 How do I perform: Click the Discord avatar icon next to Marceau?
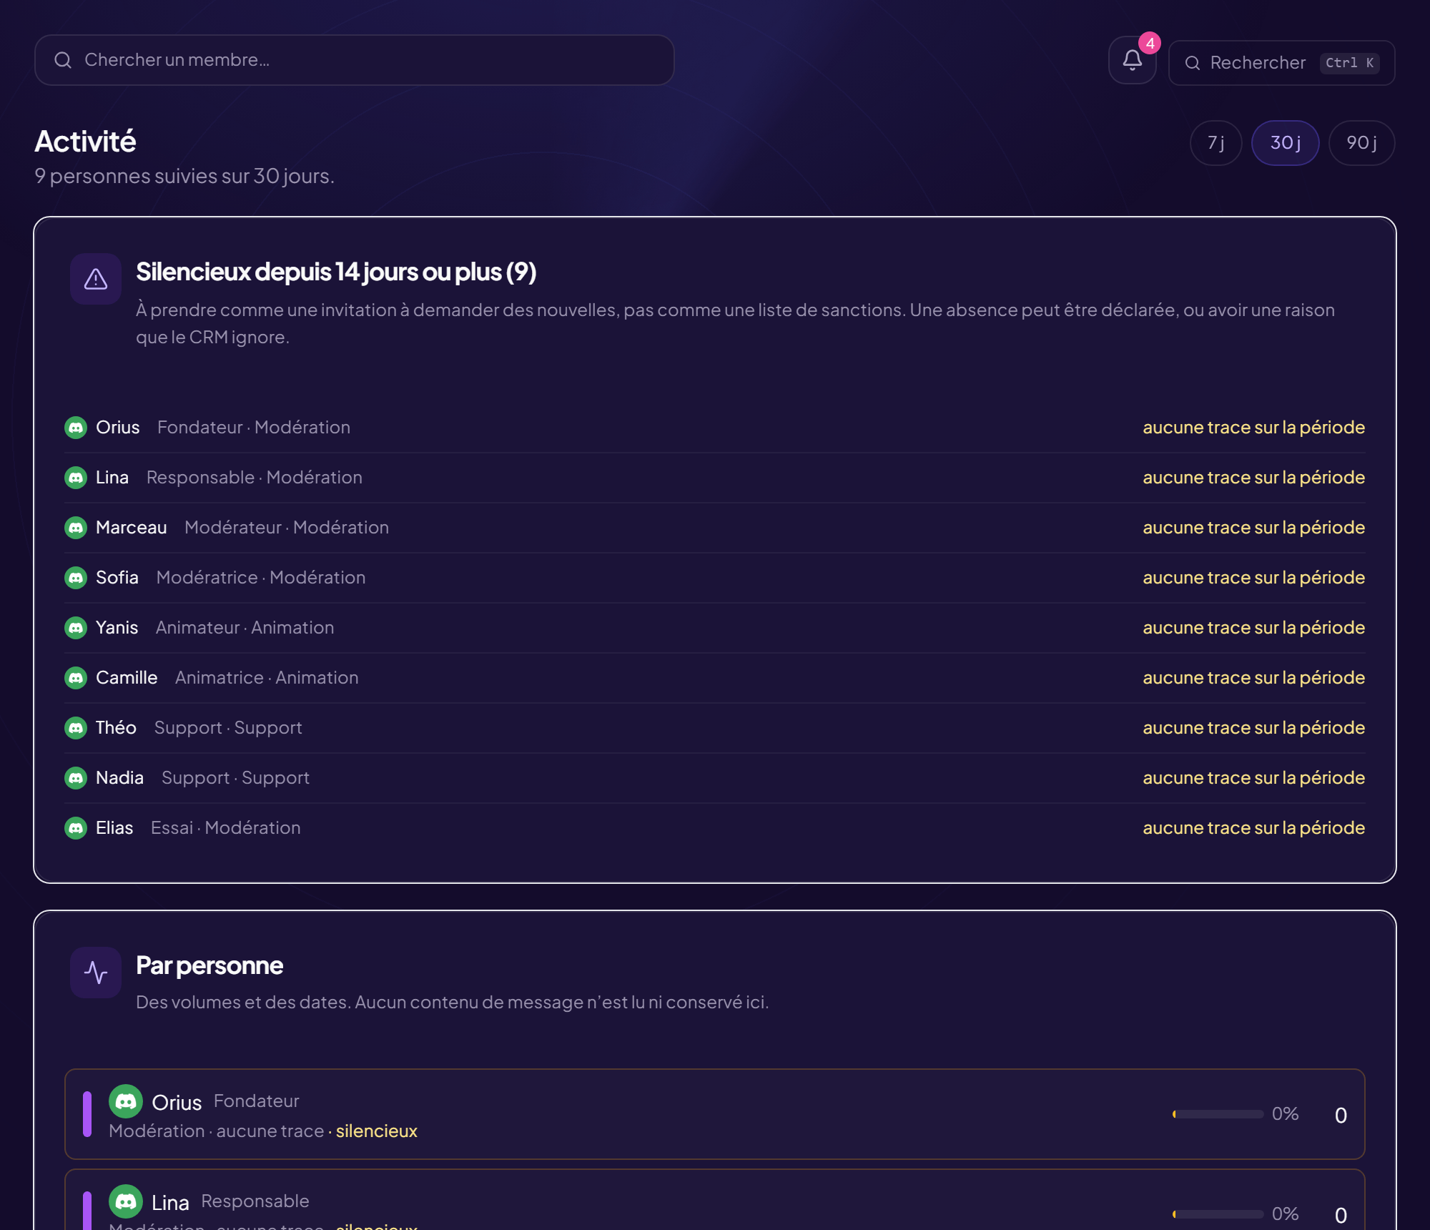[76, 528]
